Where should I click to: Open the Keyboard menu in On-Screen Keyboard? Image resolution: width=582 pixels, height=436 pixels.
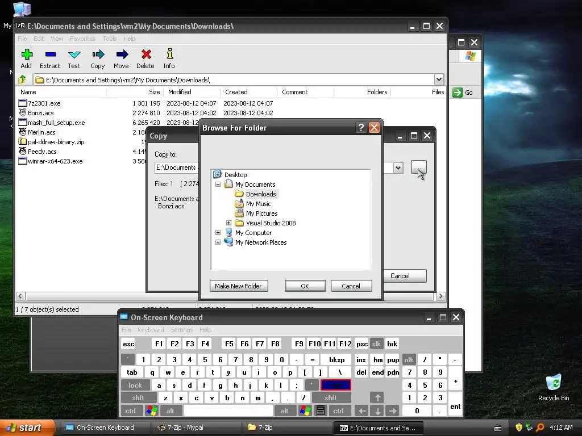[x=150, y=330]
